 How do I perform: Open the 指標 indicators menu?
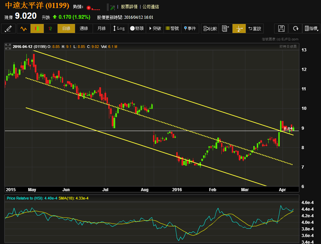(x=311, y=29)
